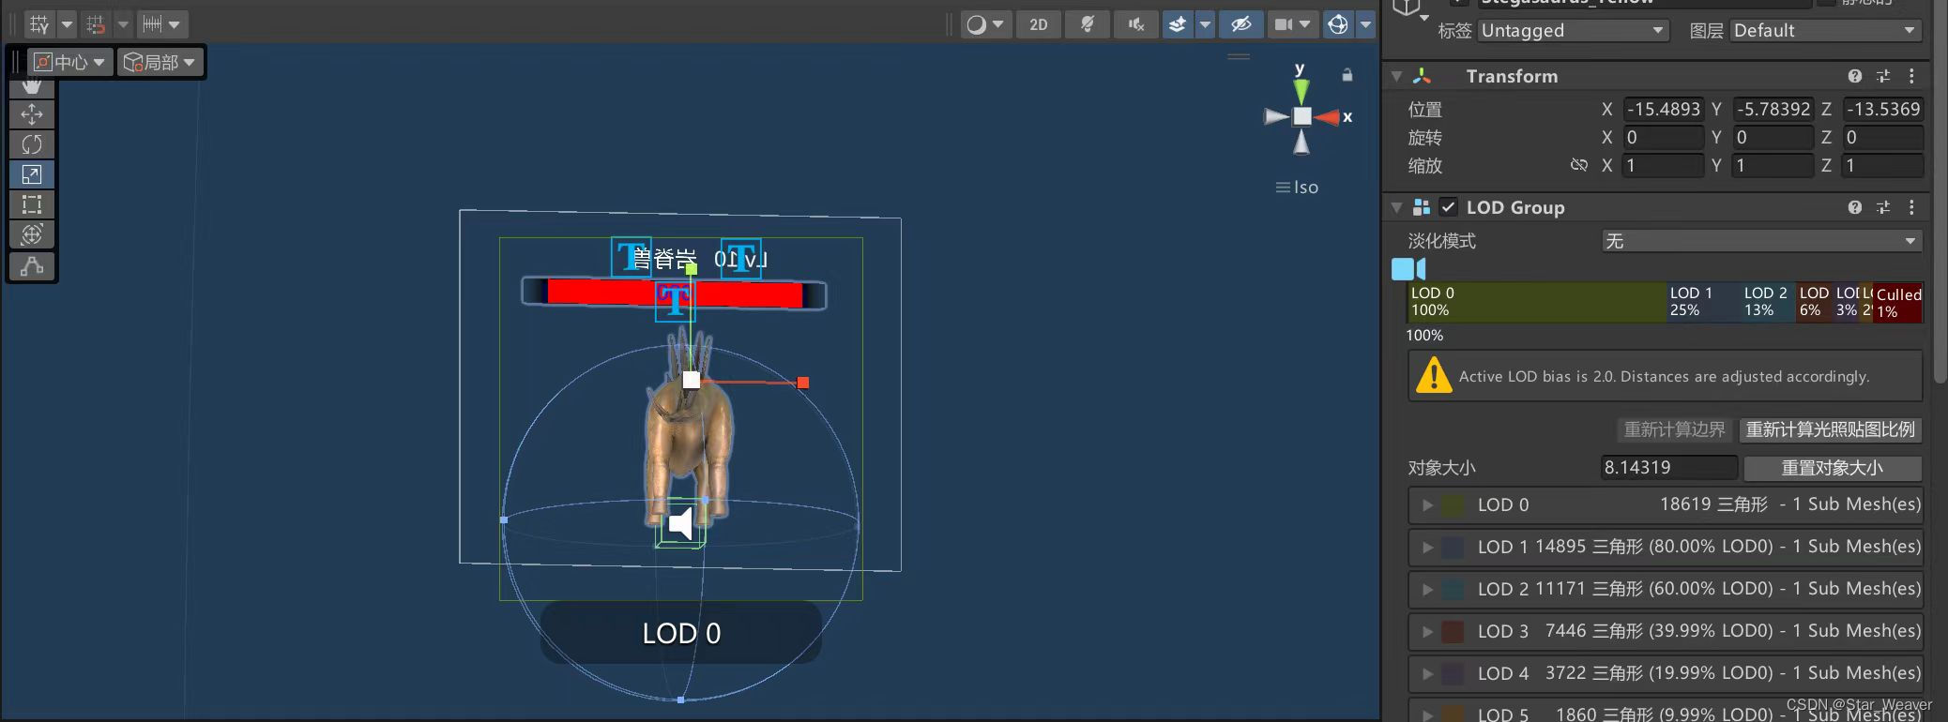Switch Iso projection label to perspective
This screenshot has height=722, width=1948.
click(1298, 188)
